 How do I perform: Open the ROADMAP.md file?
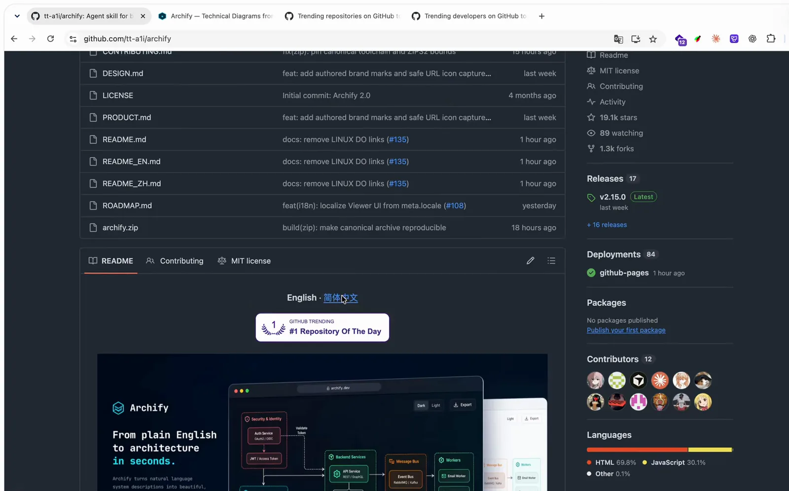point(127,206)
